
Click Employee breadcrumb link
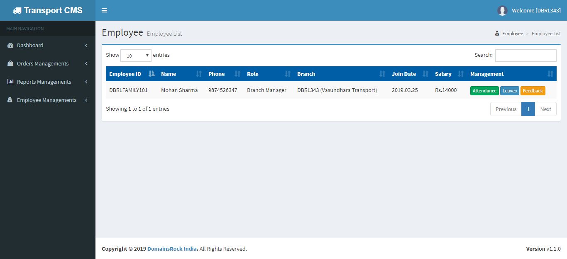(x=513, y=34)
